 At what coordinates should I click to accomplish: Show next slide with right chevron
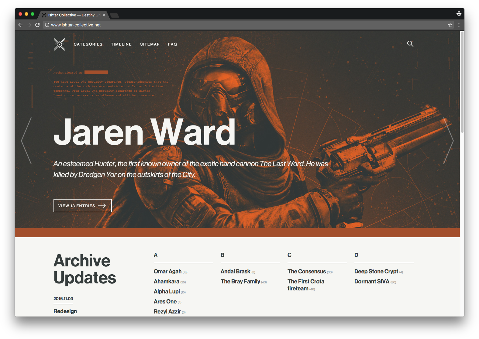pyautogui.click(x=448, y=141)
